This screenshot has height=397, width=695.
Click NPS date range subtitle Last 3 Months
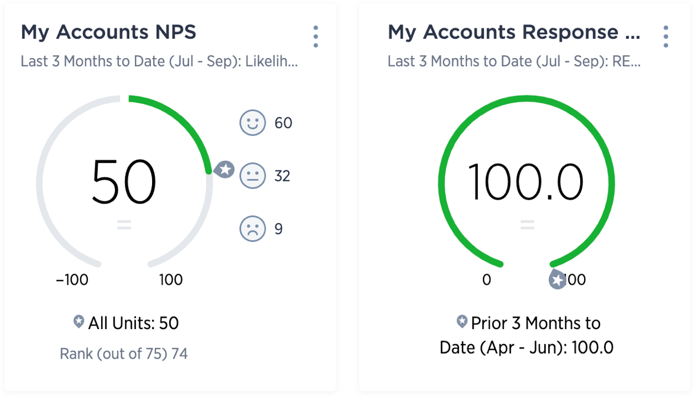point(159,61)
